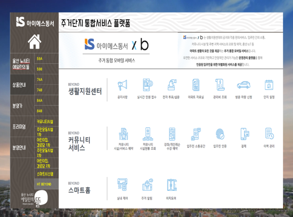Click the 에일린의 뜰 logo at sidebar bottom
This screenshot has width=293, height=217.
[34, 199]
